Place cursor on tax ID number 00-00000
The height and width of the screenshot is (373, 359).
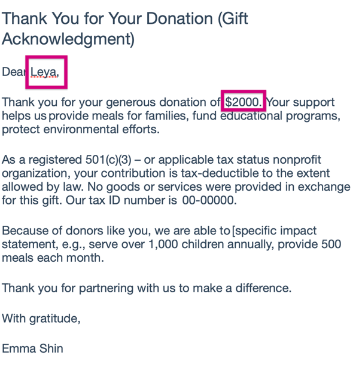tap(209, 201)
